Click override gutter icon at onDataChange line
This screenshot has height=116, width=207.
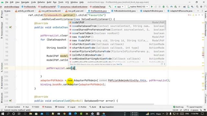pyautogui.click(x=10, y=27)
